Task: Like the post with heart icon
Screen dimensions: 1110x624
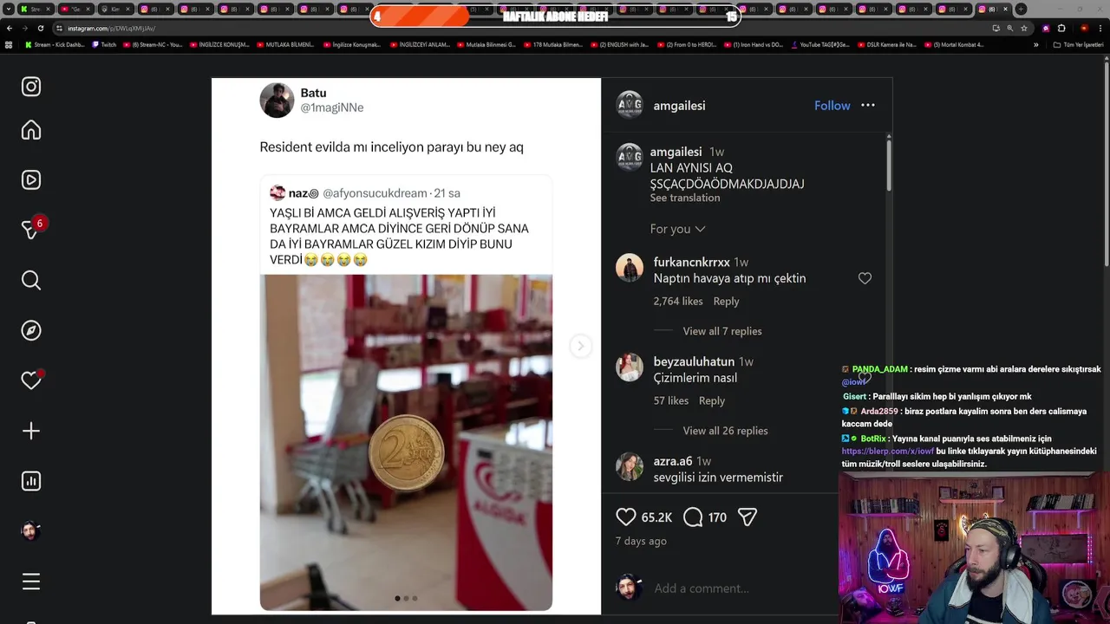Action: 626,517
